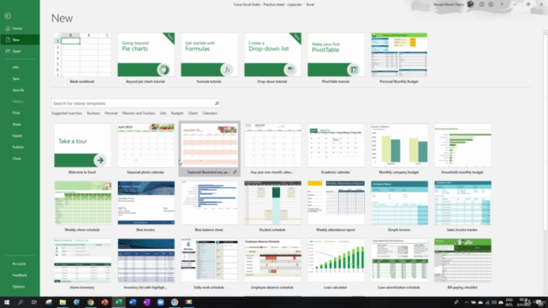This screenshot has height=308, width=548.
Task: Open Help with the question mark icon
Action: coord(503,4)
